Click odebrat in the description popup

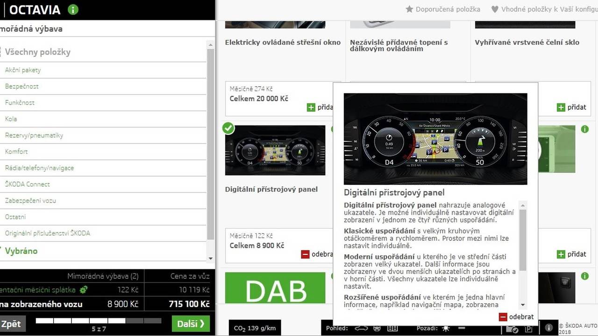[516, 316]
